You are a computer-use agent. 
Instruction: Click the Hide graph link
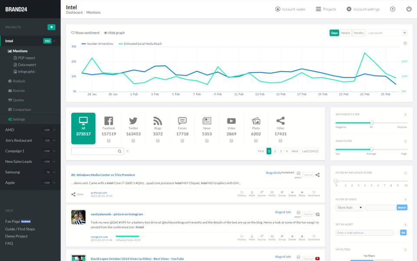point(114,33)
